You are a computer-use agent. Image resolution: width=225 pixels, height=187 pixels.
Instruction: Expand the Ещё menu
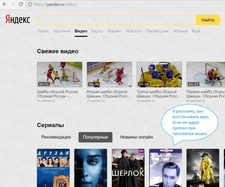pyautogui.click(x=196, y=31)
